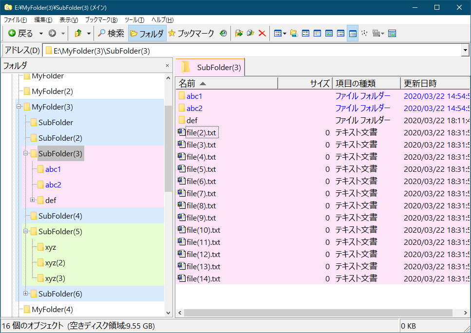
Task: Collapse the SubFolder(5) tree node
Action: pyautogui.click(x=26, y=231)
